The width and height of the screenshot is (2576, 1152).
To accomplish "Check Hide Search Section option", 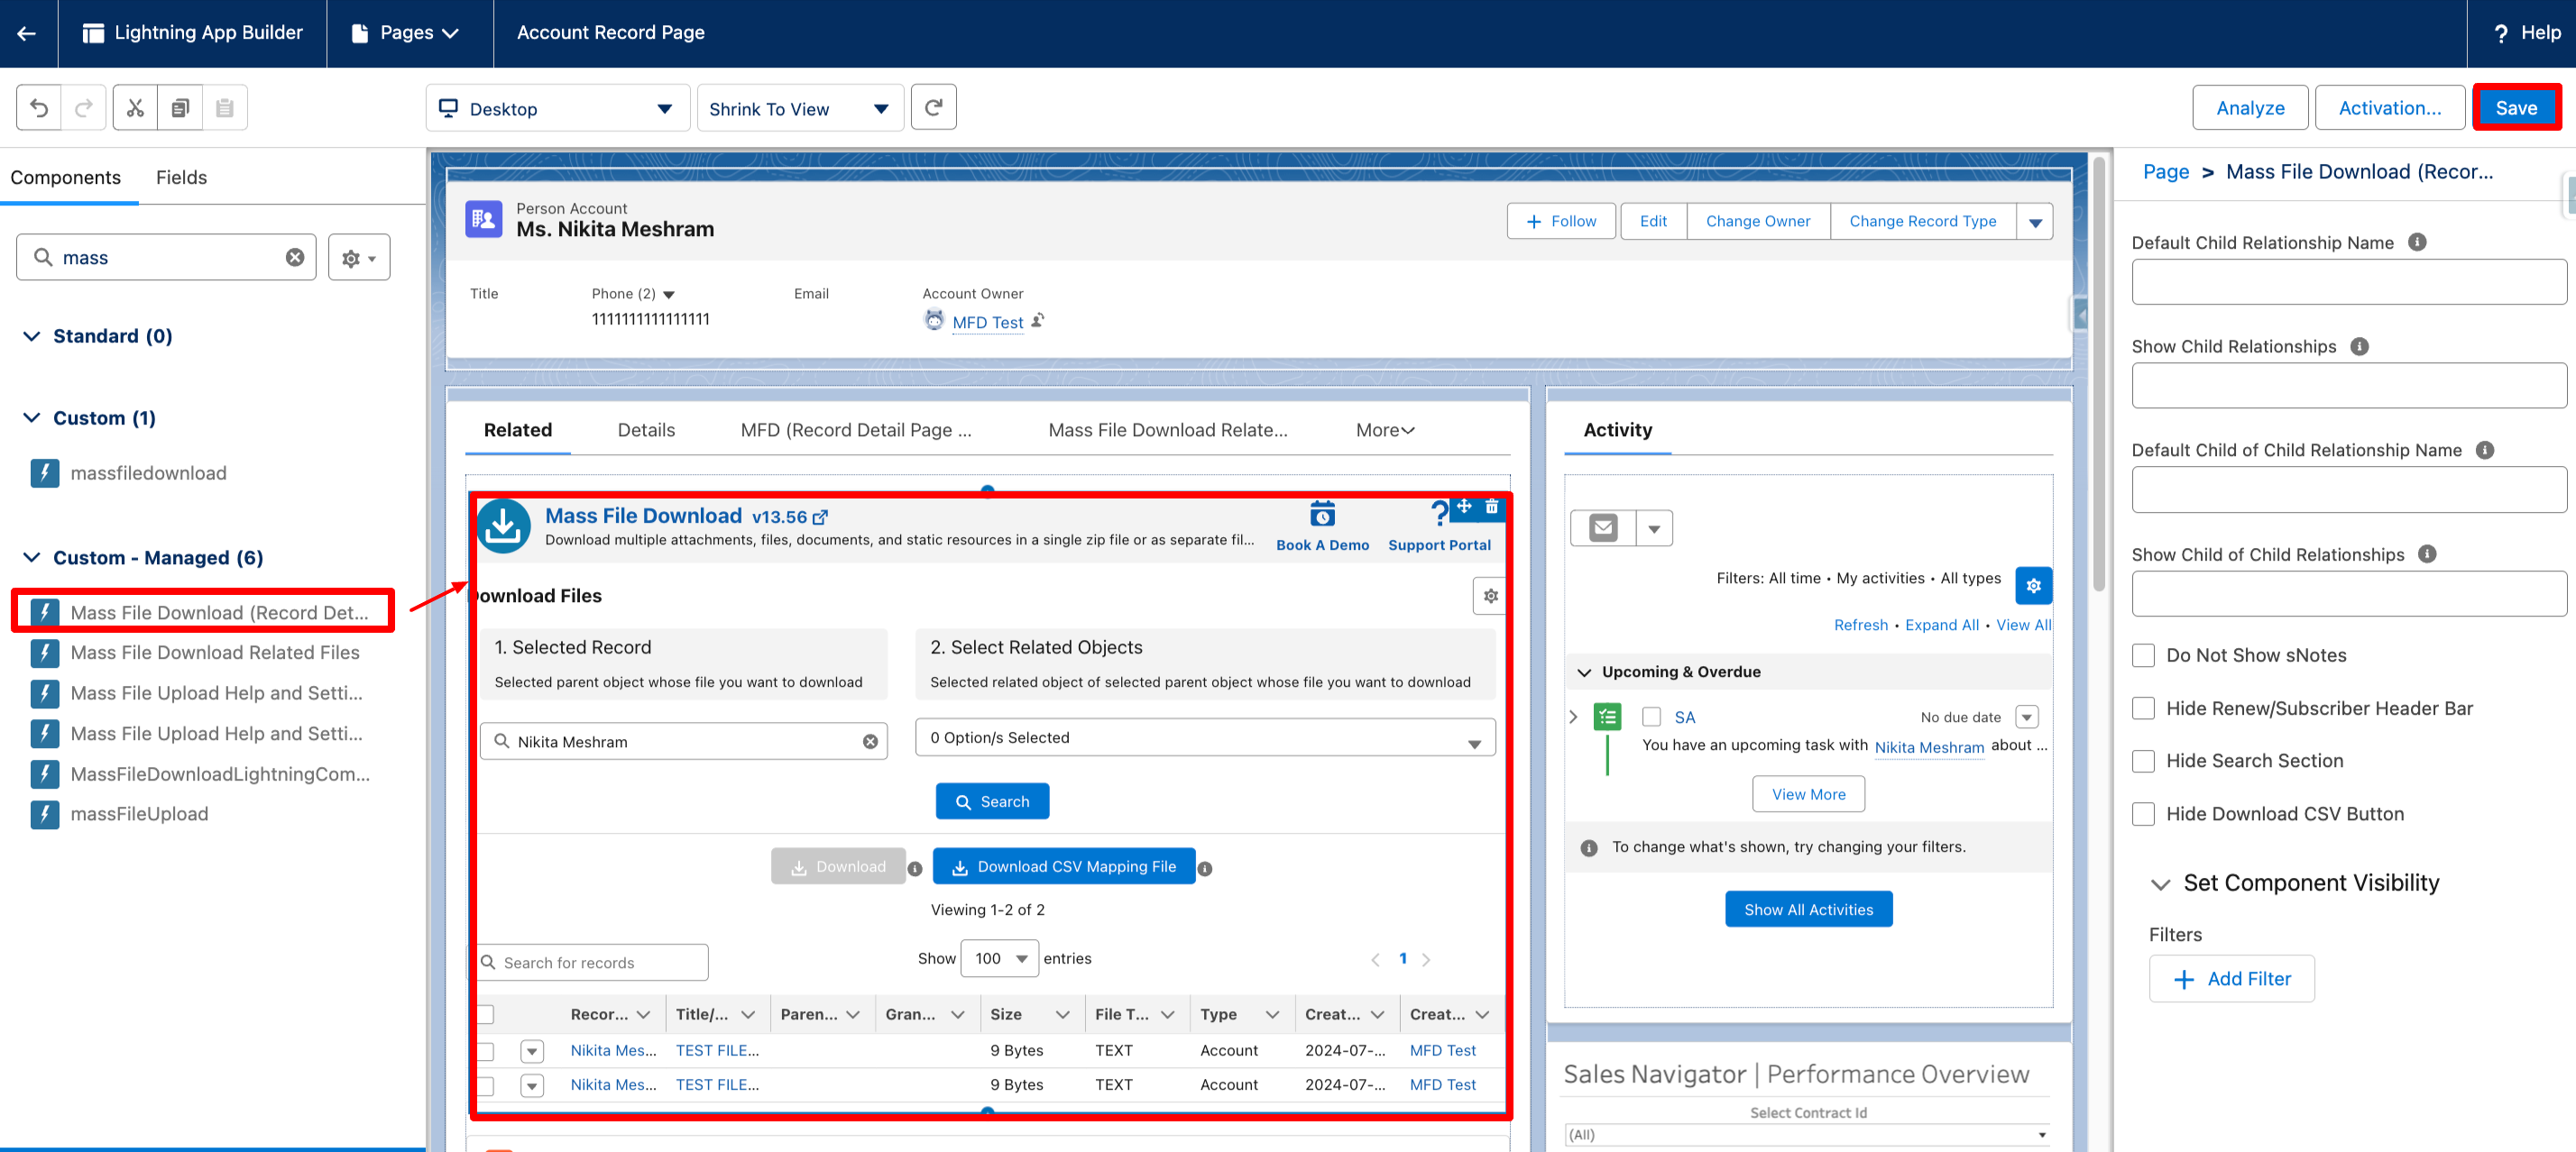I will coord(2143,762).
